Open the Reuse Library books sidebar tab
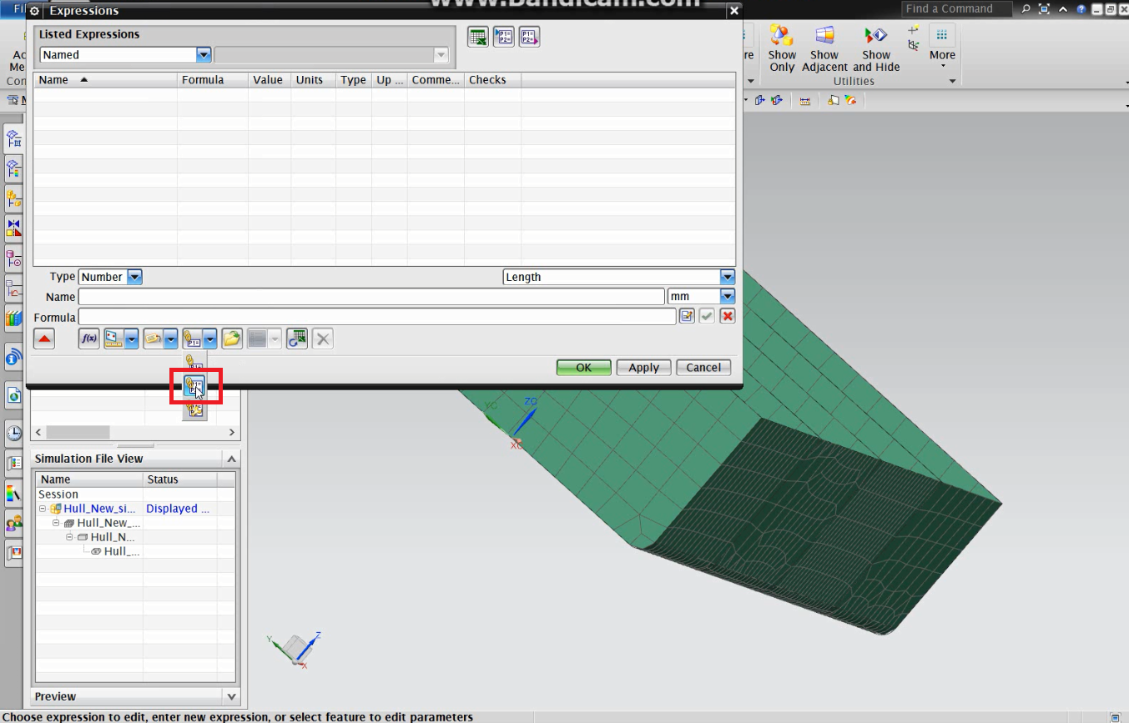Image resolution: width=1129 pixels, height=723 pixels. click(x=13, y=318)
